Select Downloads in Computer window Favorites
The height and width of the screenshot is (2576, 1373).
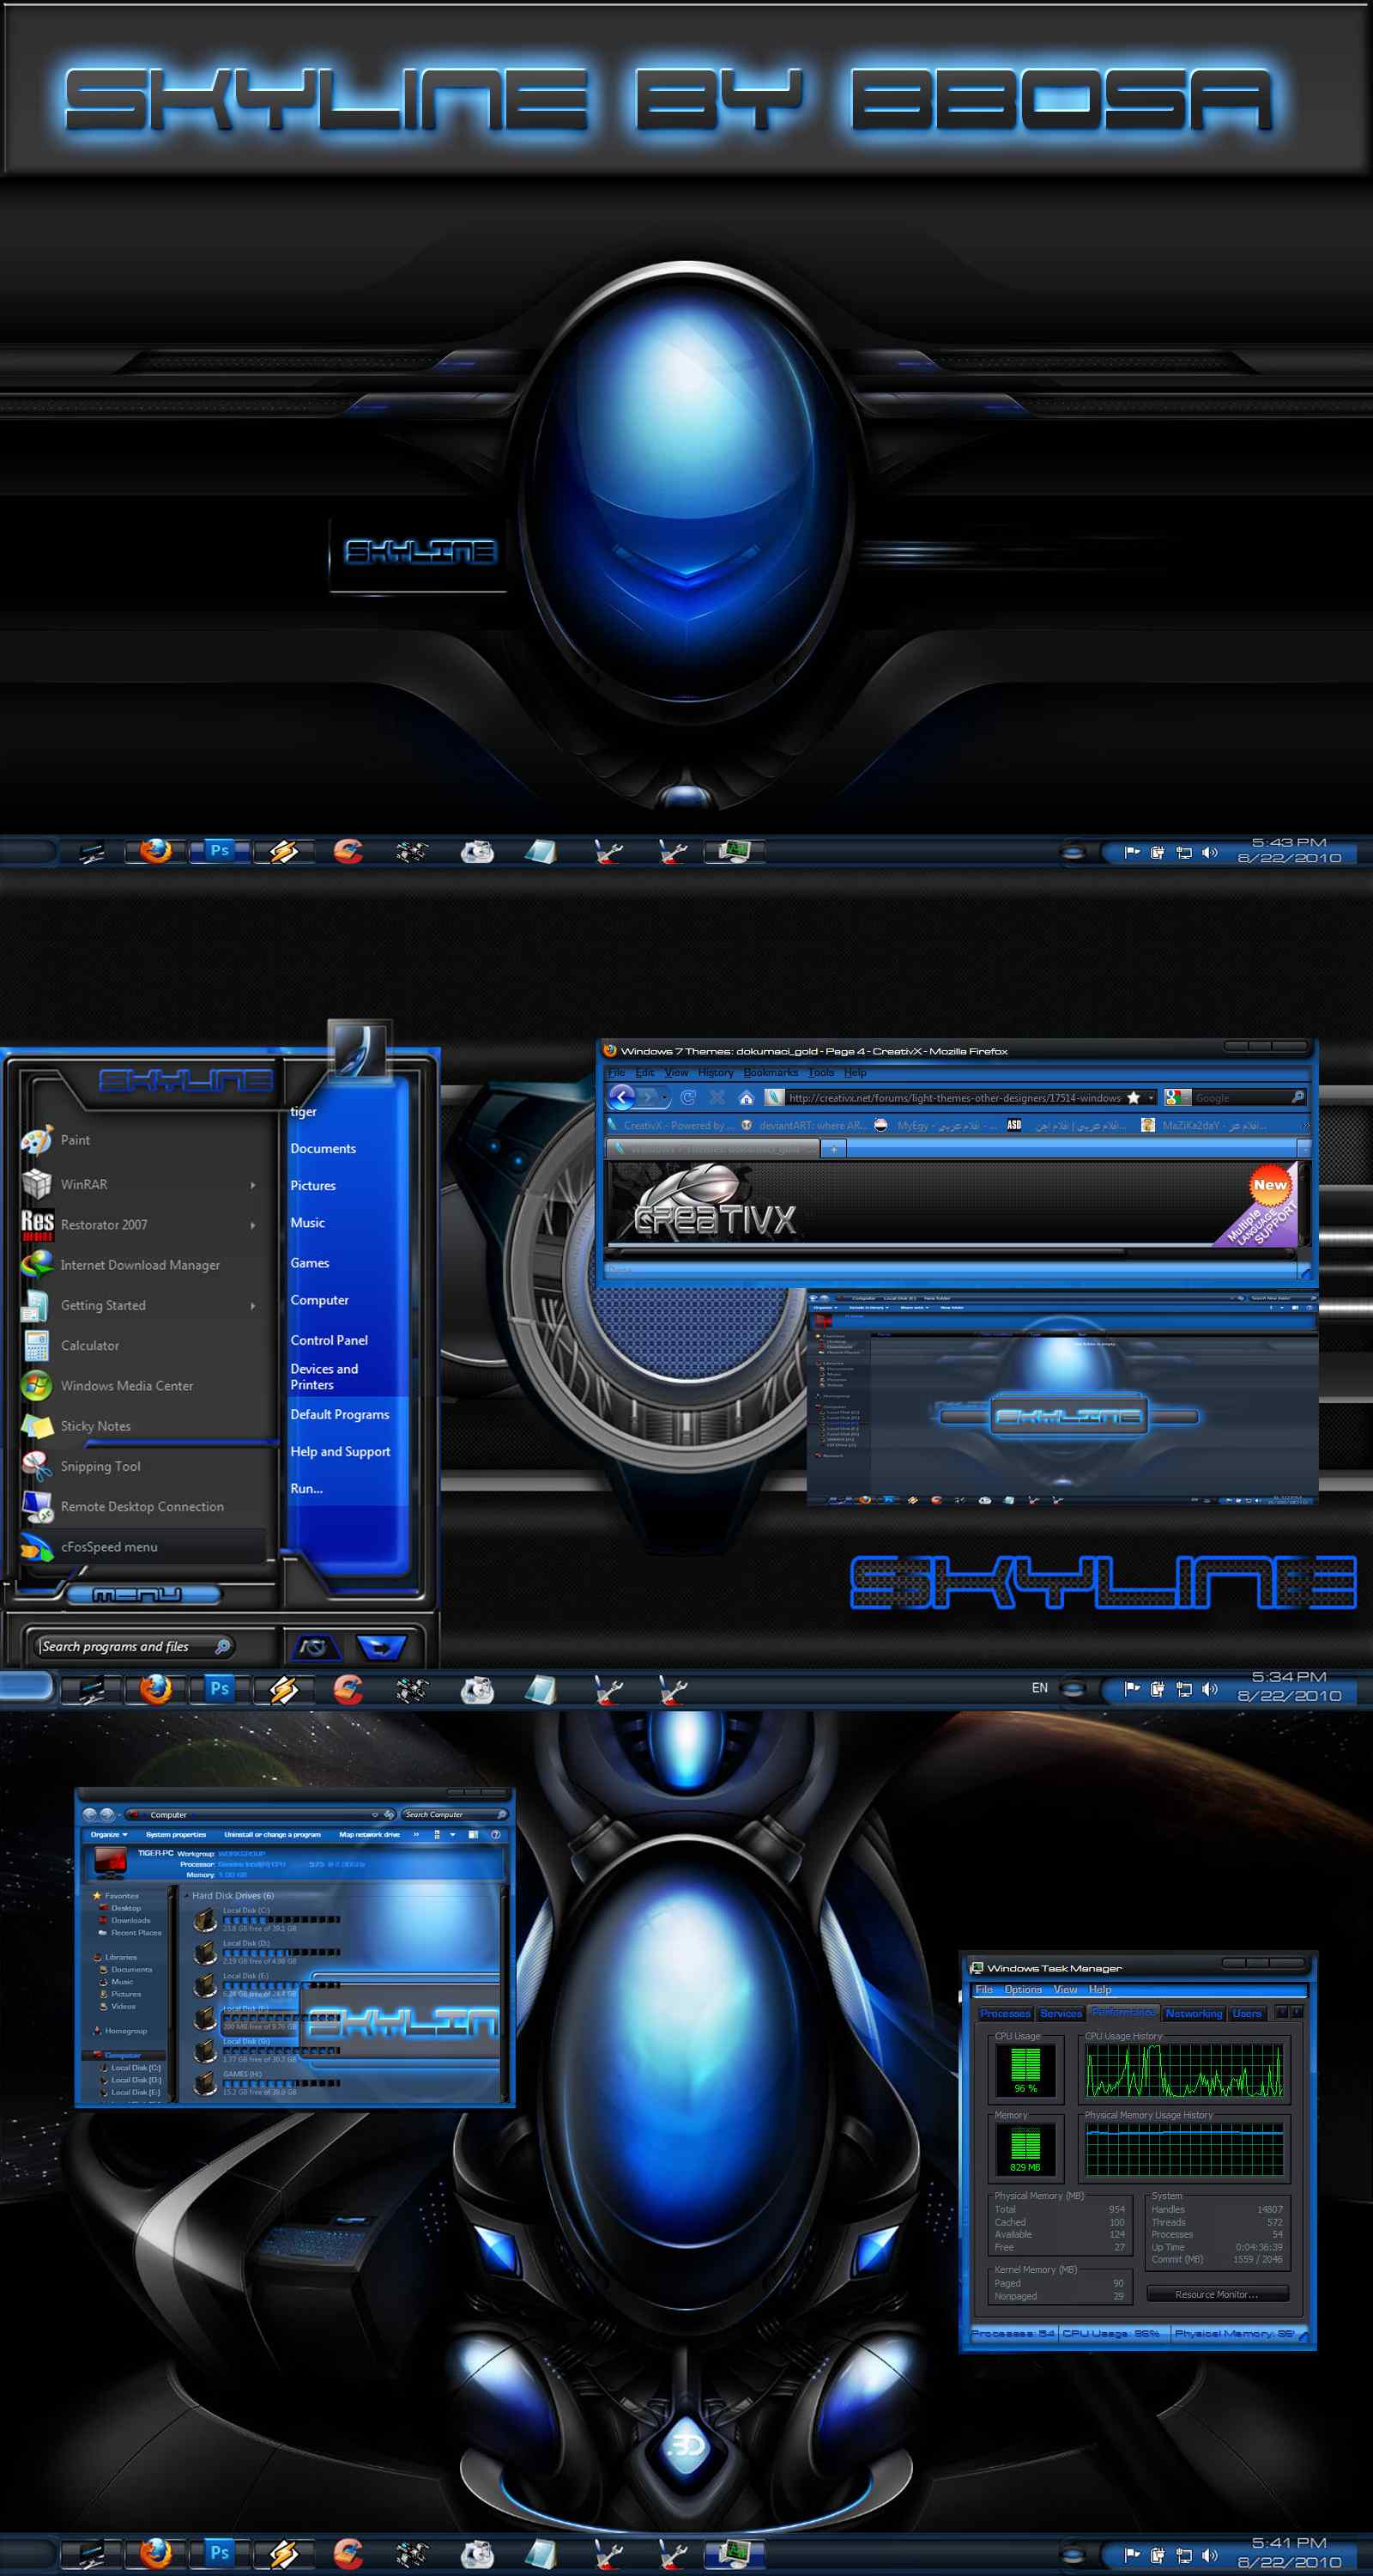pos(131,1920)
